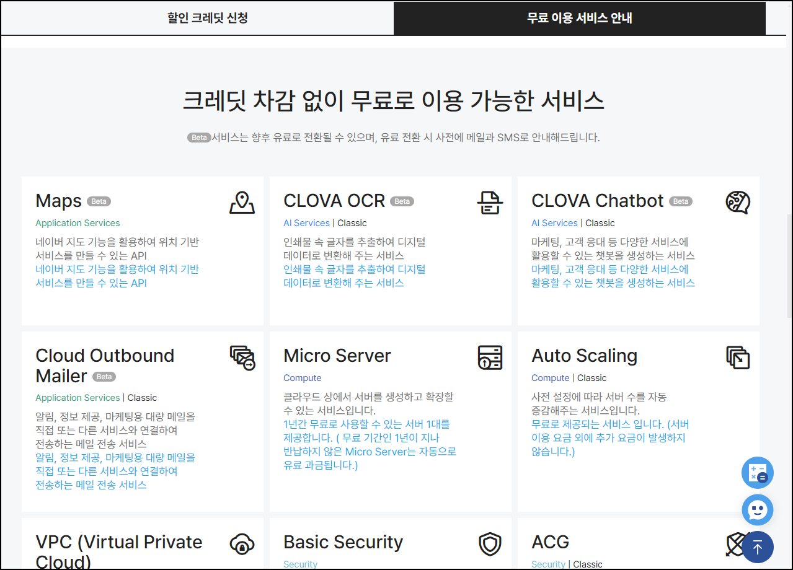
Task: Open the CLOVA OCR service title
Action: tap(334, 201)
